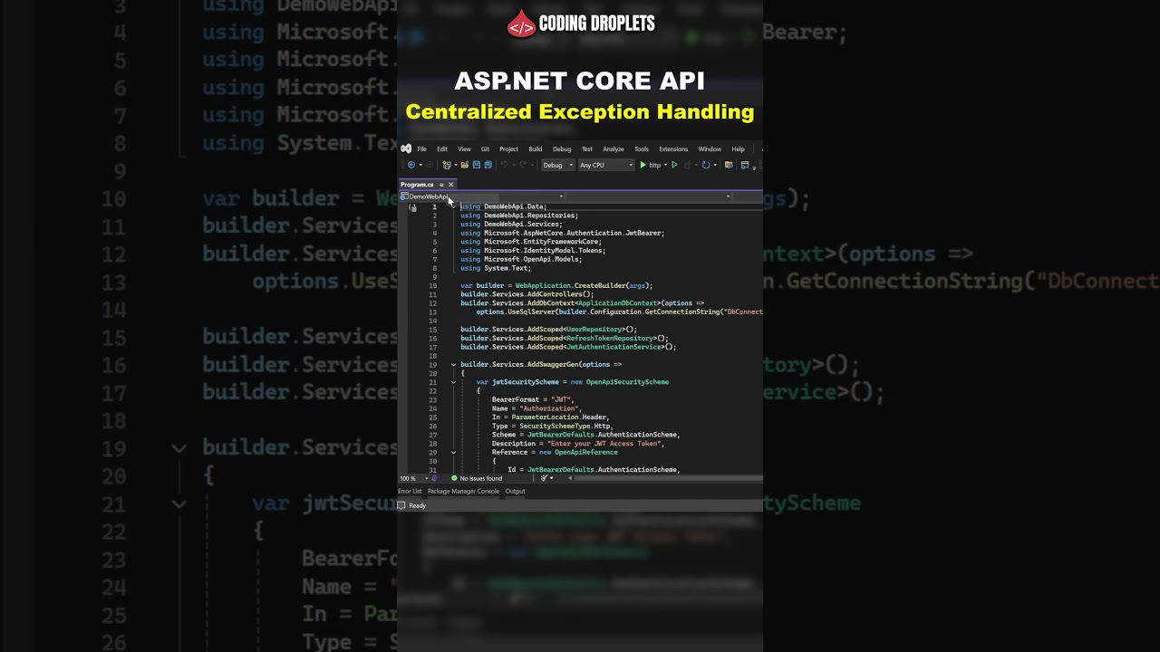1160x652 pixels.
Task: Save the current file with the Save icon
Action: click(477, 165)
